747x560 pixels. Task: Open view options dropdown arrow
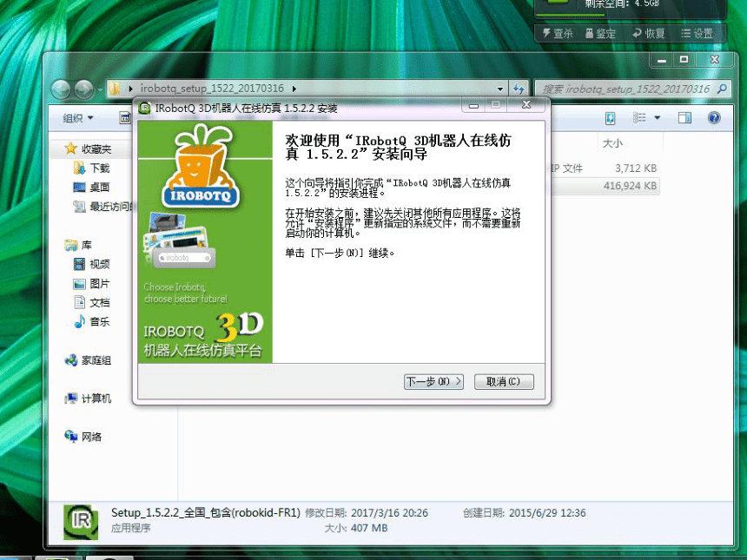tap(657, 117)
